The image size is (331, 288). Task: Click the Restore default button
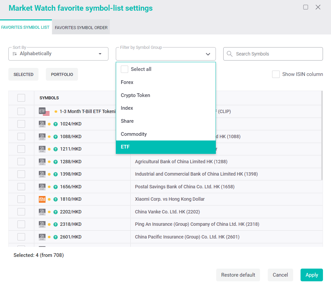click(x=238, y=275)
